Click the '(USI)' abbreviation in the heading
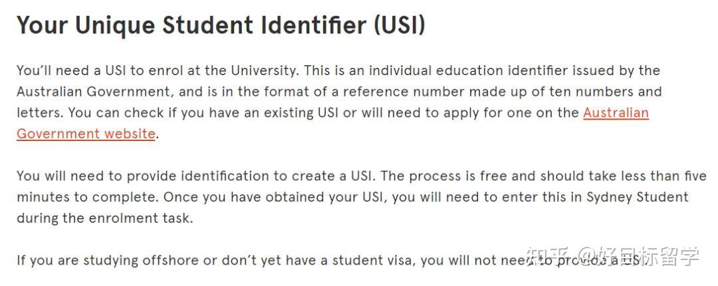This screenshot has height=286, width=718. tap(399, 26)
